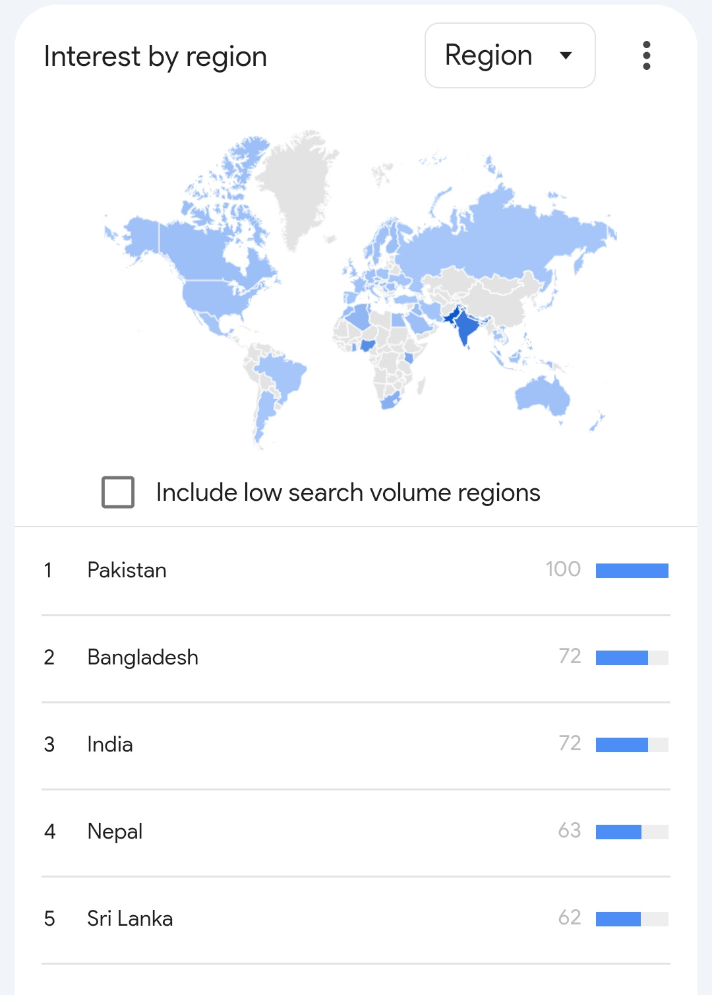Open the three-dot more options menu
The height and width of the screenshot is (995, 712).
[646, 55]
